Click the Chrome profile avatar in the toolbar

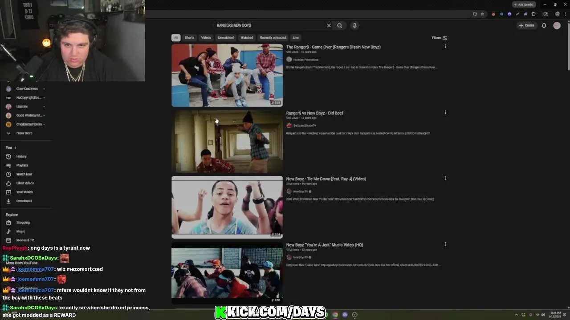click(x=558, y=14)
